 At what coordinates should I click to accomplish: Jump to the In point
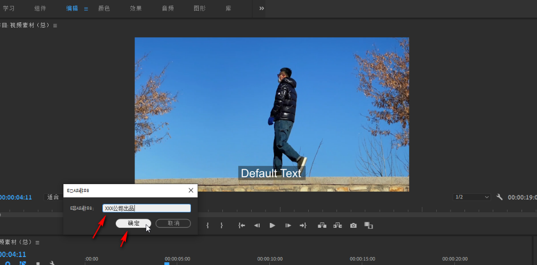(x=242, y=226)
